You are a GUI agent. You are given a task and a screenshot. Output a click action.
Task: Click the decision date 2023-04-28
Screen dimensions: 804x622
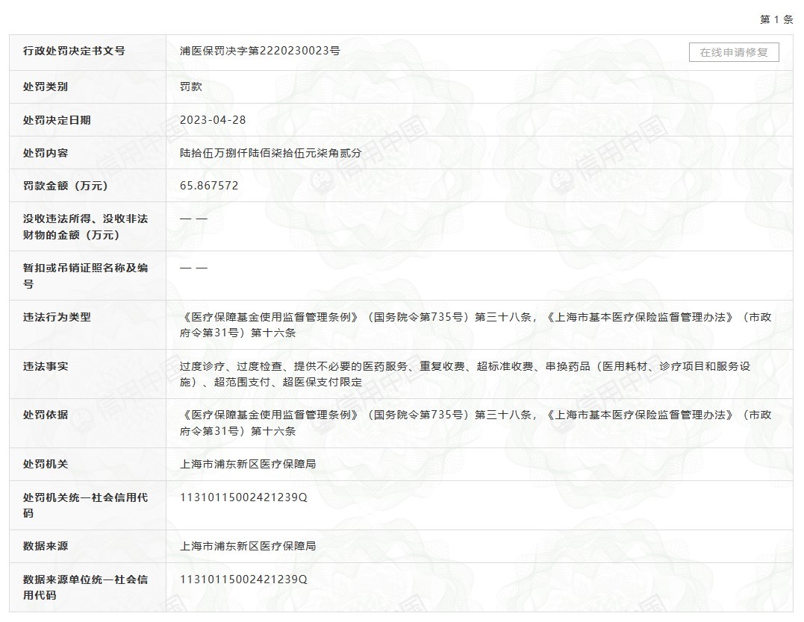click(x=213, y=120)
